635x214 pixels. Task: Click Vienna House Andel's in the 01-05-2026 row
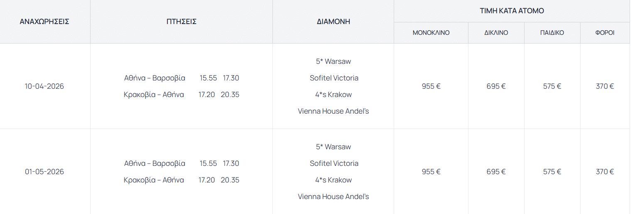333,197
